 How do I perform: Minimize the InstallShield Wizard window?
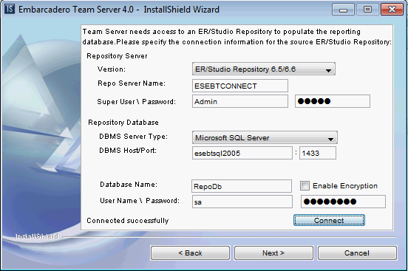point(344,10)
